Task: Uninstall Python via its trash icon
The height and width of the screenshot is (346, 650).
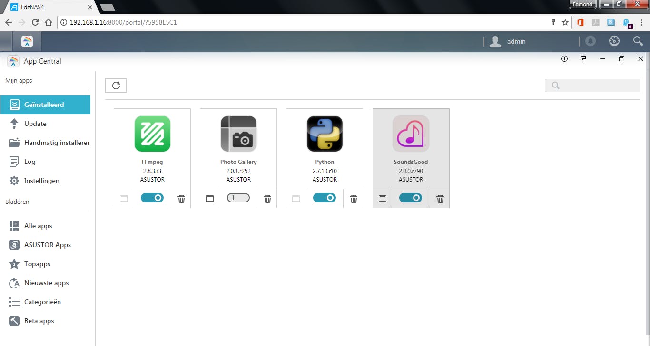Action: [x=354, y=199]
